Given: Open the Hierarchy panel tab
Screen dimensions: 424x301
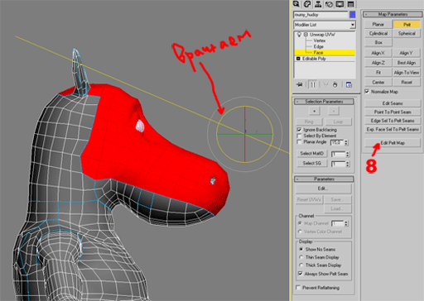Looking at the screenshot, I should [x=318, y=4].
